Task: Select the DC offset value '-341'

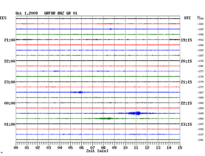Action: coord(200,140)
